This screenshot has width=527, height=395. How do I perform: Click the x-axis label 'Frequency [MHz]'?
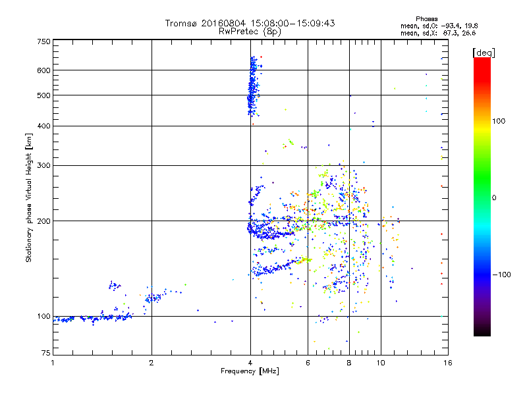click(250, 371)
